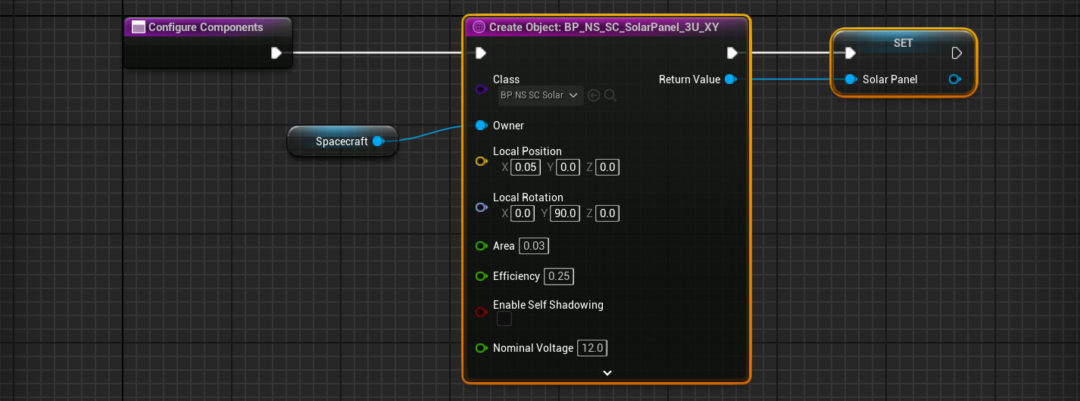Click the Configure Components exec output pin
1080x401 pixels.
(x=276, y=53)
